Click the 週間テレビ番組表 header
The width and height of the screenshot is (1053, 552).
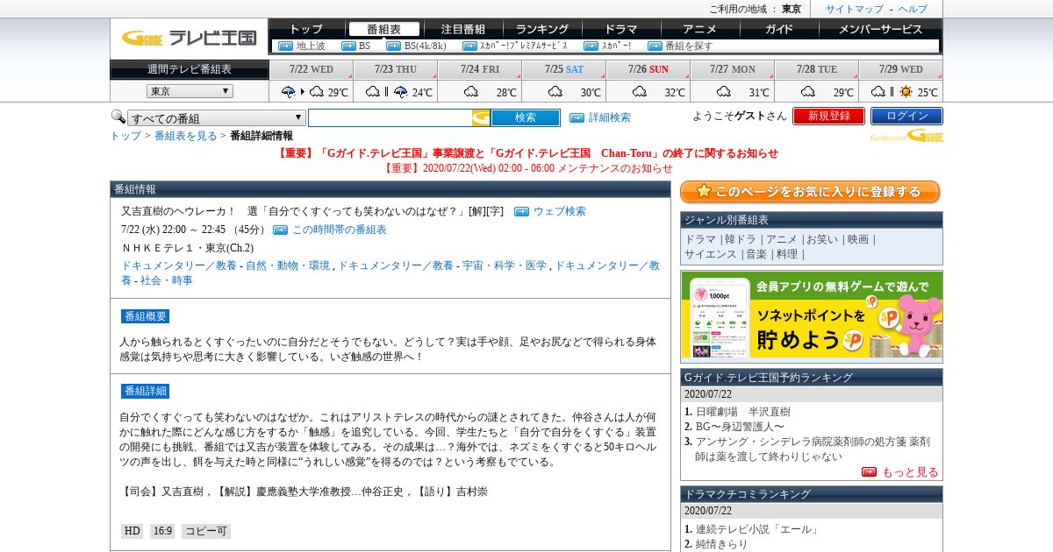tap(190, 69)
